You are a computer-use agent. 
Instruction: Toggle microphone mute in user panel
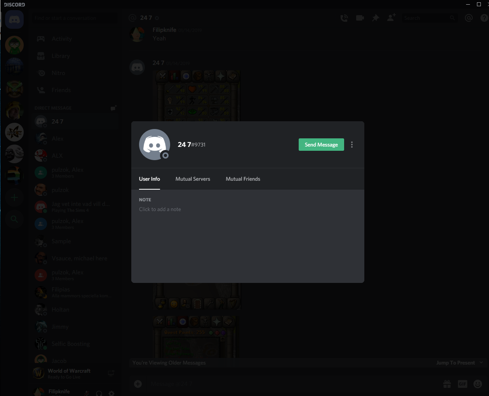tap(87, 393)
